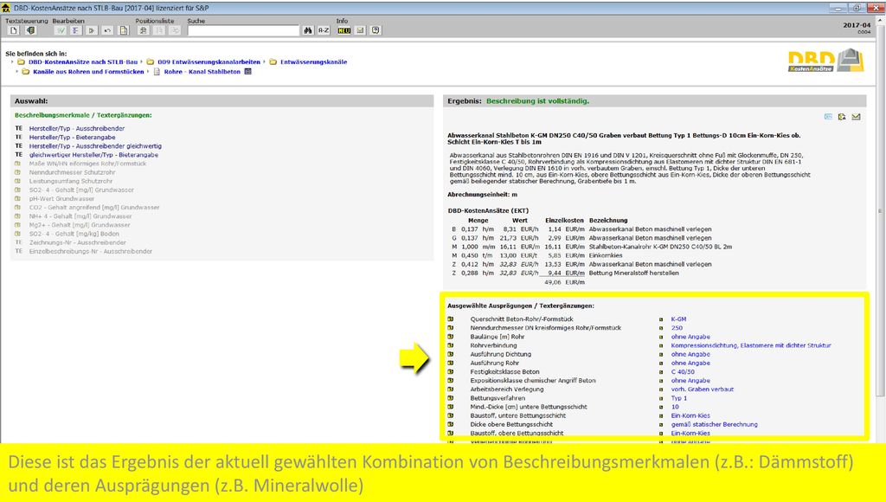Click the small icon before value K-GM
The width and height of the screenshot is (886, 502).
pos(661,319)
